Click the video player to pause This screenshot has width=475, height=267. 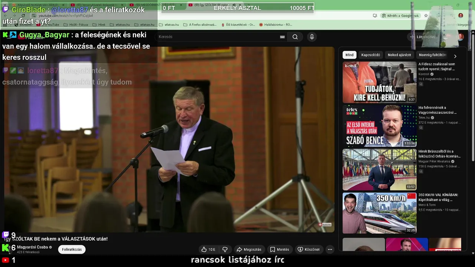(169, 140)
